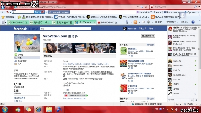Switch to the 最高CP值MIT tab
Screen dimensions: 201x113
coord(63,22)
